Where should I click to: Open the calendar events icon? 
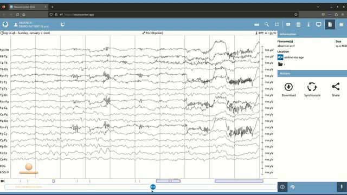click(x=298, y=24)
